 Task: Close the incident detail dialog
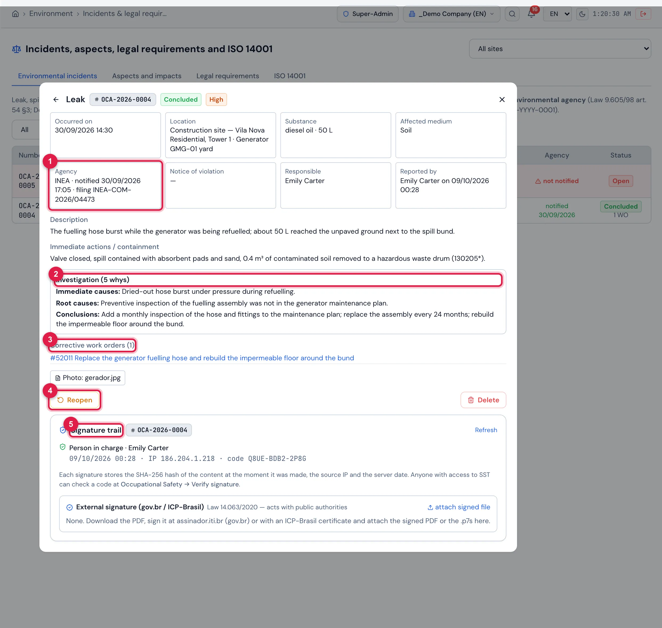tap(502, 100)
